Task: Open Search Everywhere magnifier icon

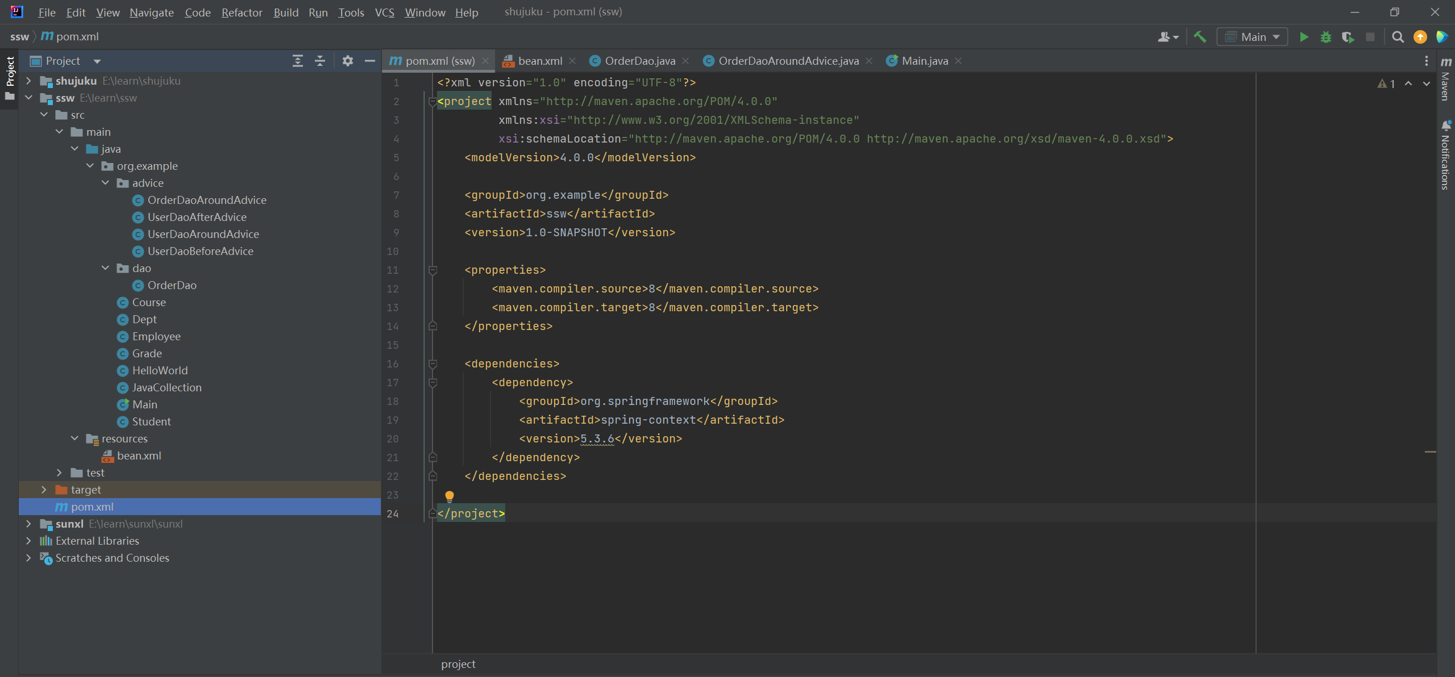Action: coord(1398,37)
